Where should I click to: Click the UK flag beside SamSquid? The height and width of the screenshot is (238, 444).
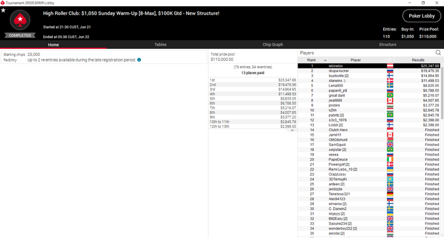coord(390,145)
